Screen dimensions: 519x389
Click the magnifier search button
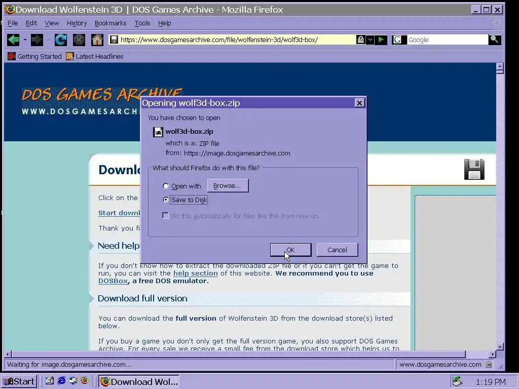(495, 40)
